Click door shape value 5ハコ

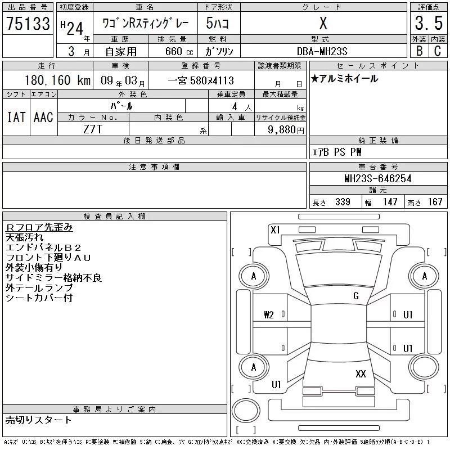(x=218, y=23)
